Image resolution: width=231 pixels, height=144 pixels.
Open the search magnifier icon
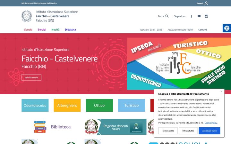167,16
